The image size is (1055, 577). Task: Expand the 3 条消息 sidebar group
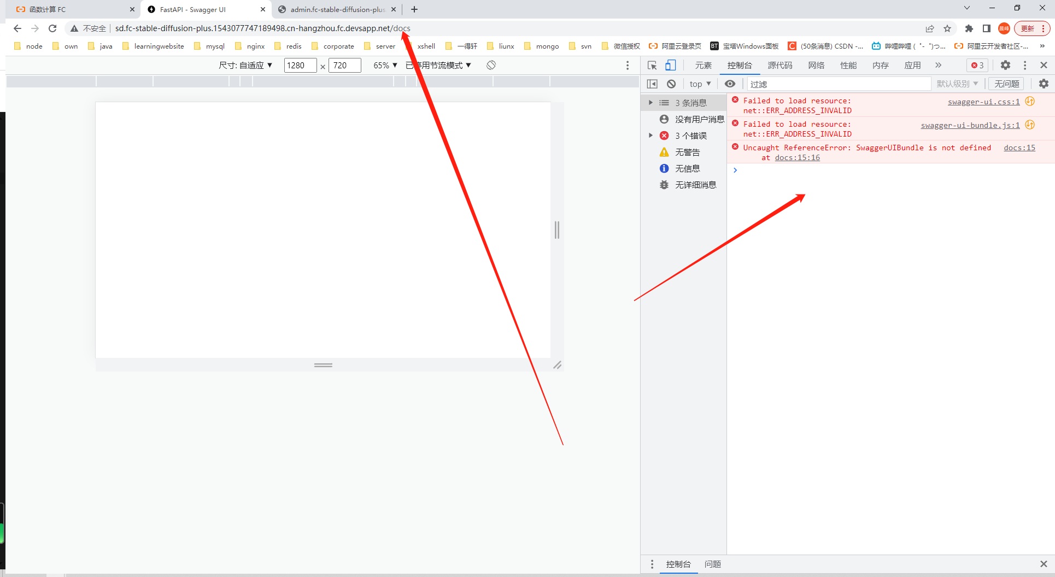click(x=650, y=103)
